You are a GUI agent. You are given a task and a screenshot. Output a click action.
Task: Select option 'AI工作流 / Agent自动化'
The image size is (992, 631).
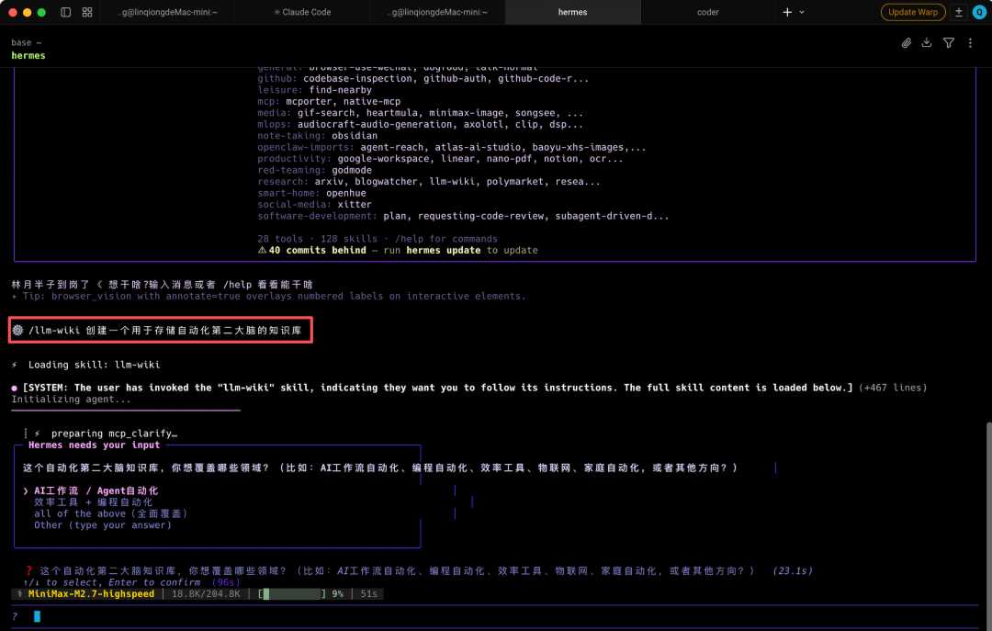(96, 490)
